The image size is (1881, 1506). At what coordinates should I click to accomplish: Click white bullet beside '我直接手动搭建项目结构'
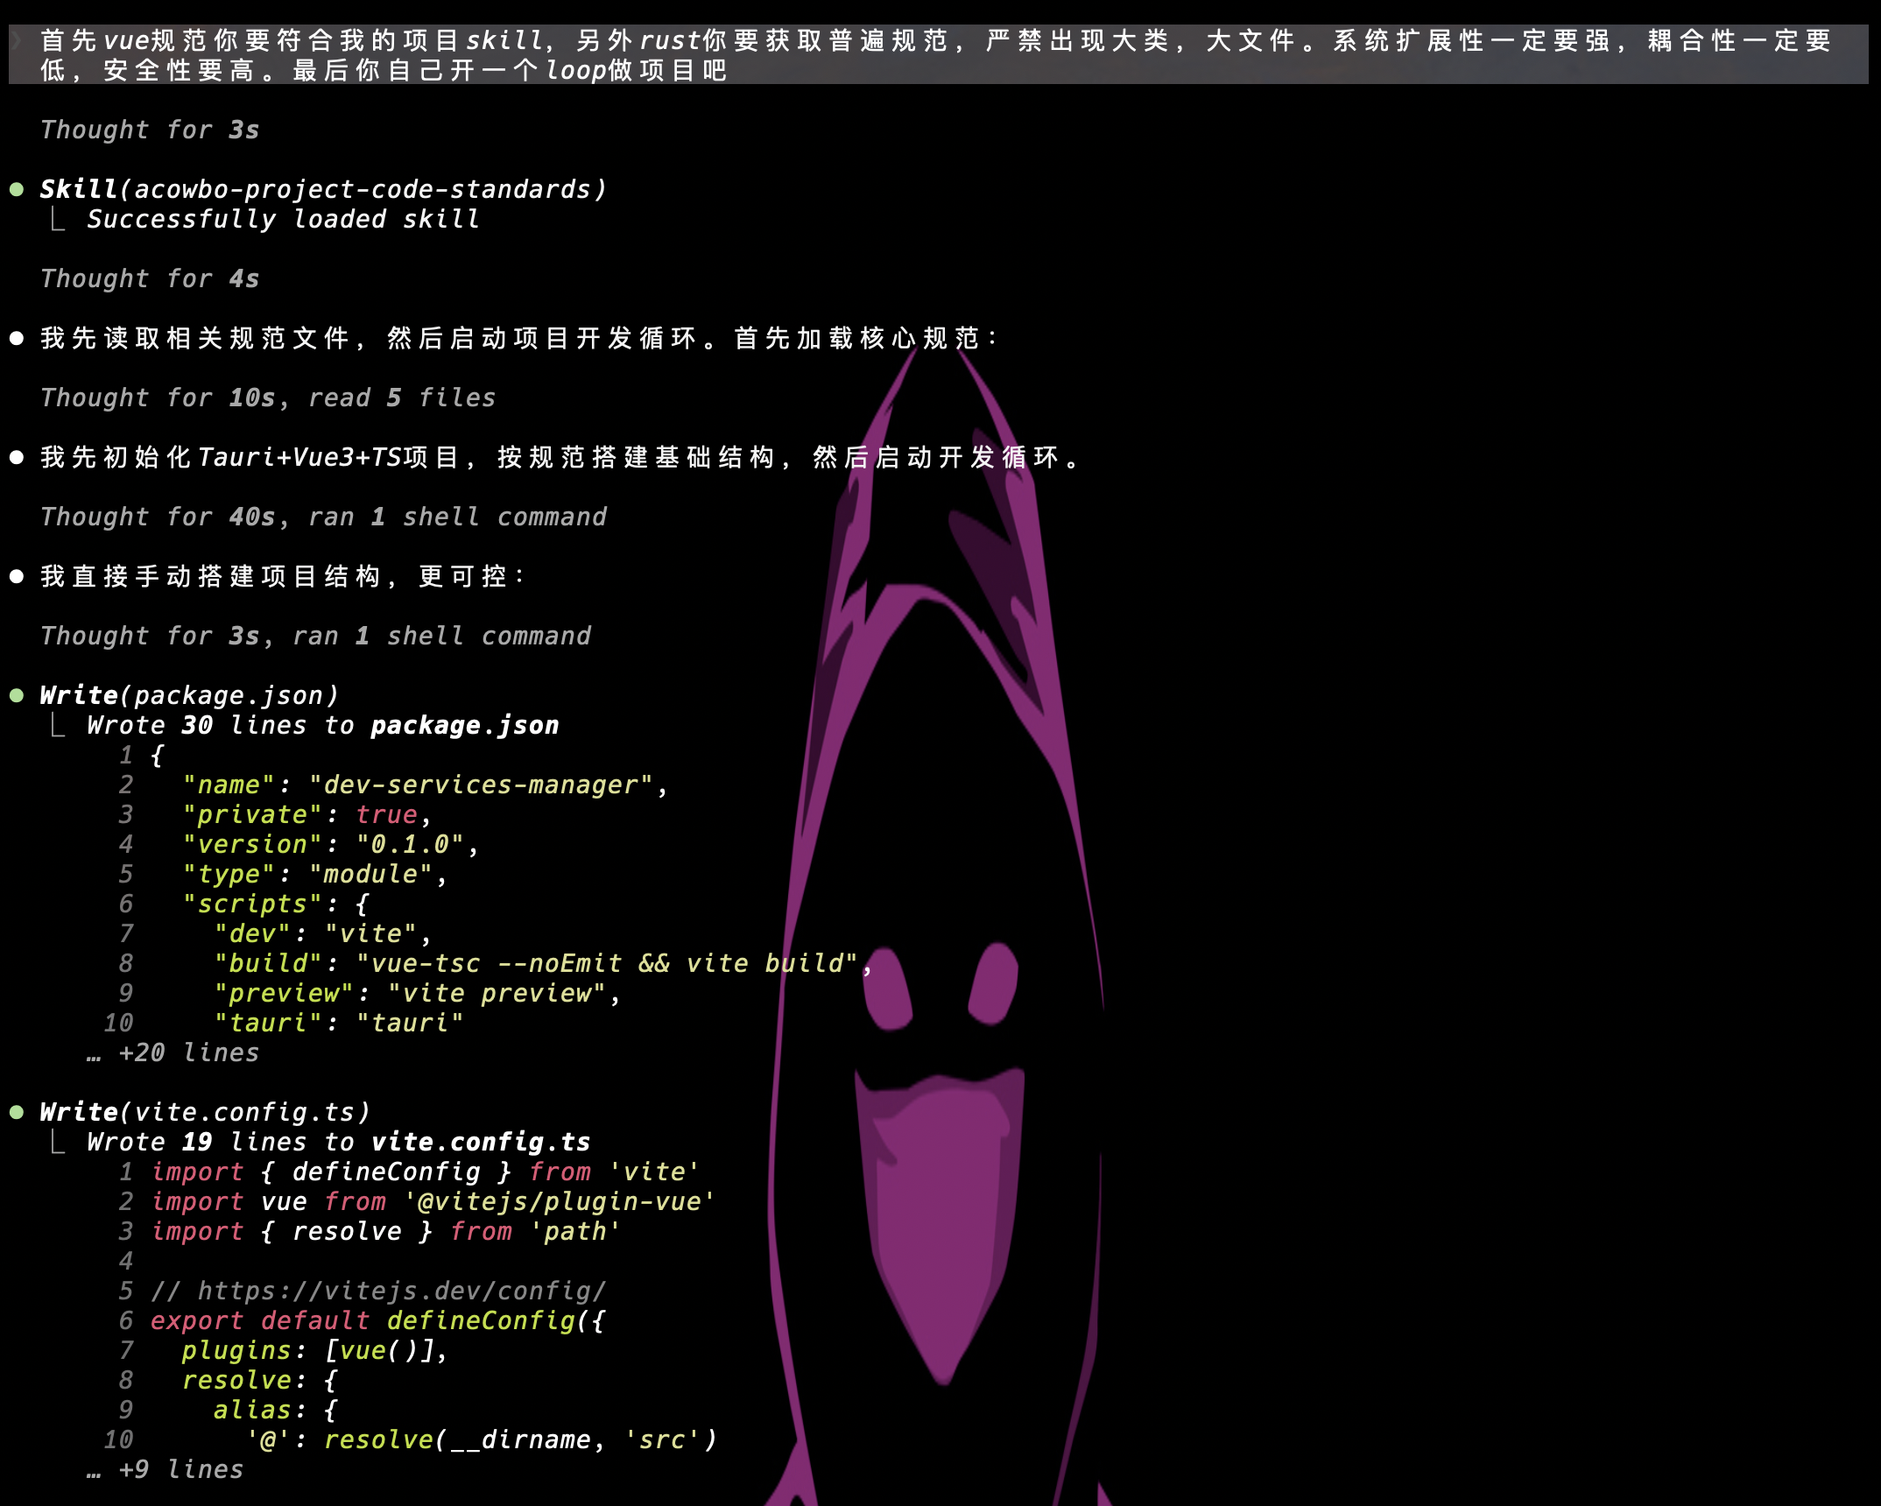[17, 576]
